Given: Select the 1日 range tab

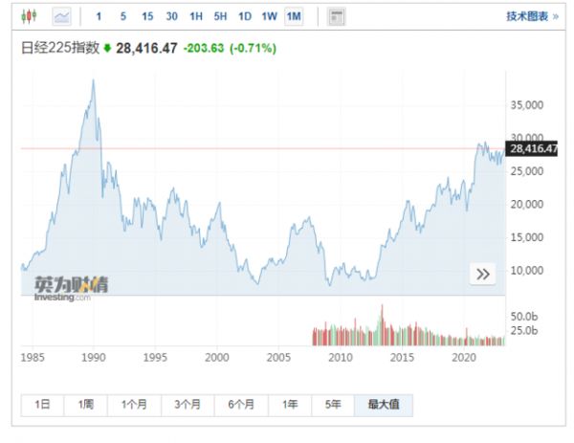Looking at the screenshot, I should click(x=43, y=405).
